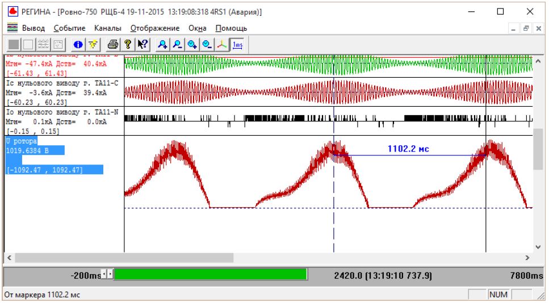Click the vertical scrollbar down arrow
Screen dimensions: 549x303
(x=538, y=247)
